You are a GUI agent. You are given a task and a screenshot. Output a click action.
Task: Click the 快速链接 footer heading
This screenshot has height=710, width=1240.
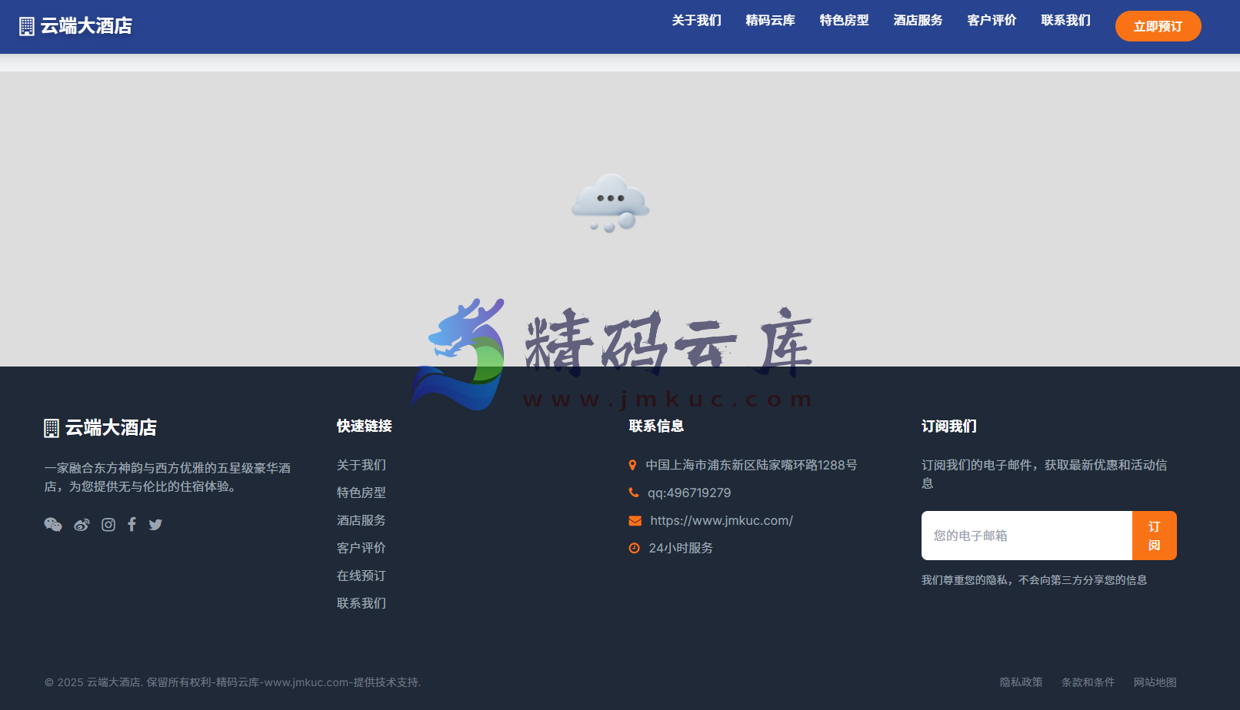365,426
